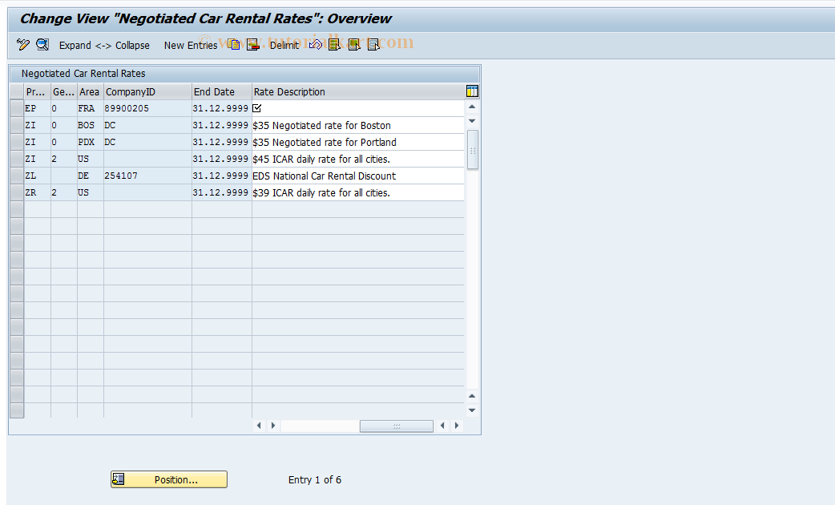
Task: Click Area cell BOS
Action: coord(91,125)
